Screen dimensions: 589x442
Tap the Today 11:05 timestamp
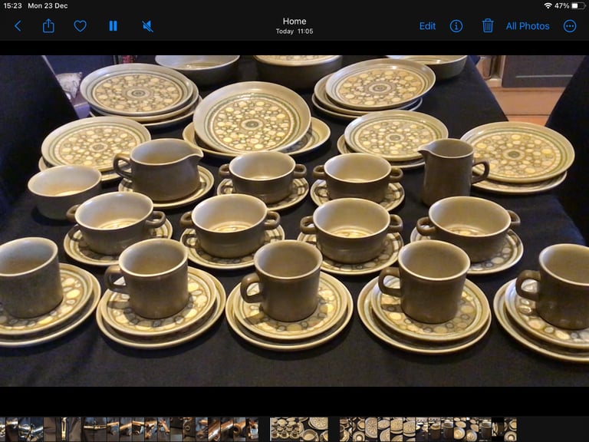[294, 31]
